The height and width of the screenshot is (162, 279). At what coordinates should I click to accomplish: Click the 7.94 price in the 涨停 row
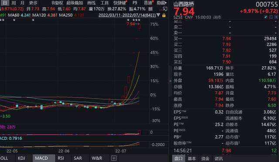point(219,105)
